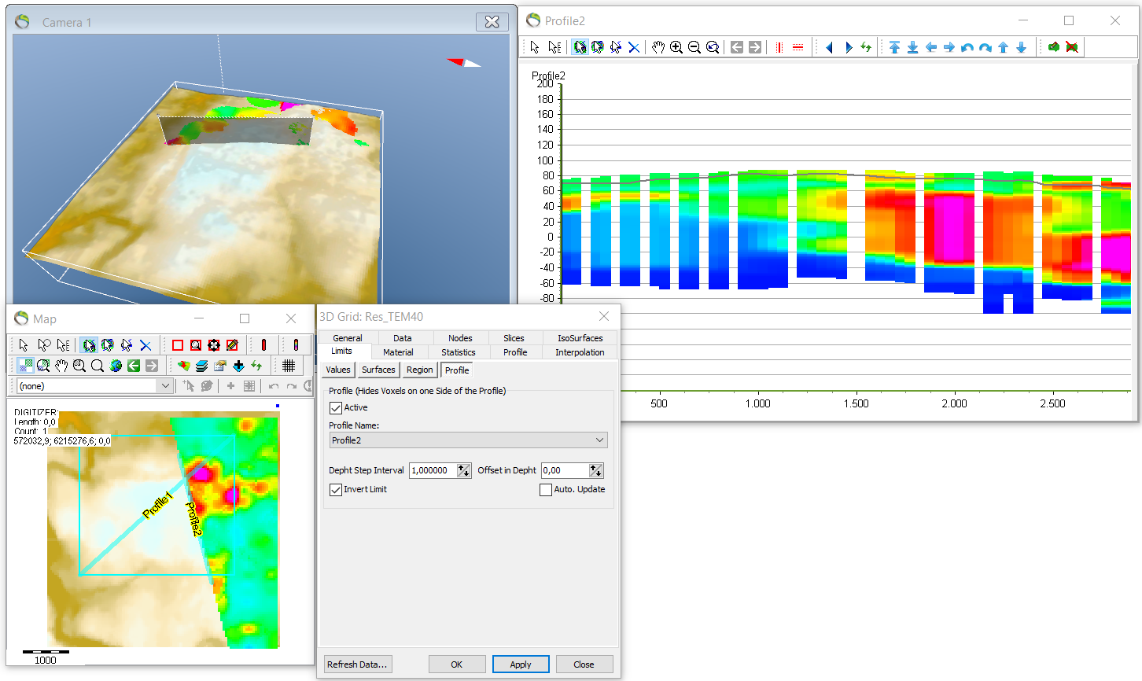Activate Zoom Out tool on Profile2 window
Screen dimensions: 1142x681
click(x=694, y=47)
